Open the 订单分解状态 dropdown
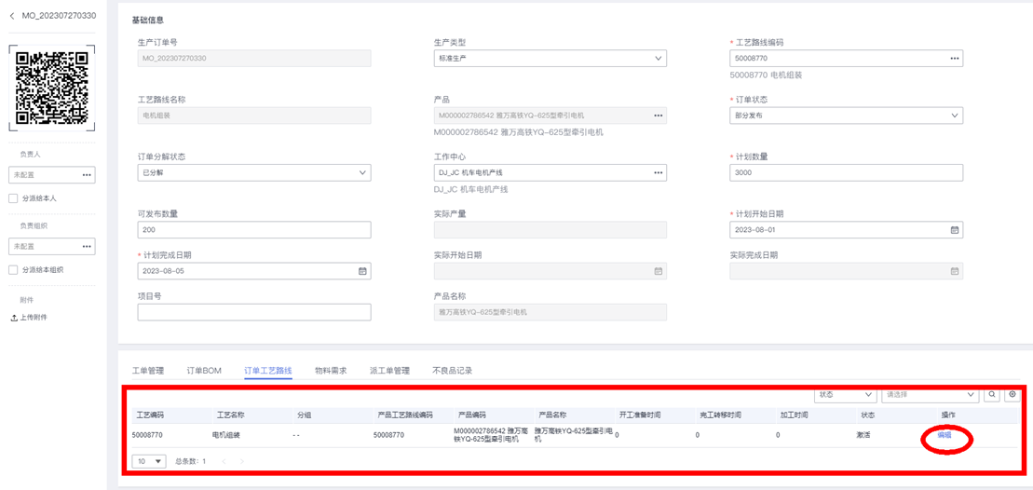The image size is (1033, 490). tap(254, 172)
